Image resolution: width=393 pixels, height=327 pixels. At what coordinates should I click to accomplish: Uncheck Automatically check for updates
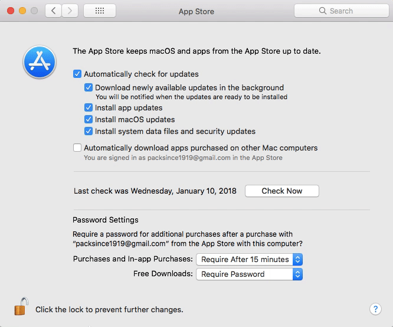pyautogui.click(x=77, y=74)
